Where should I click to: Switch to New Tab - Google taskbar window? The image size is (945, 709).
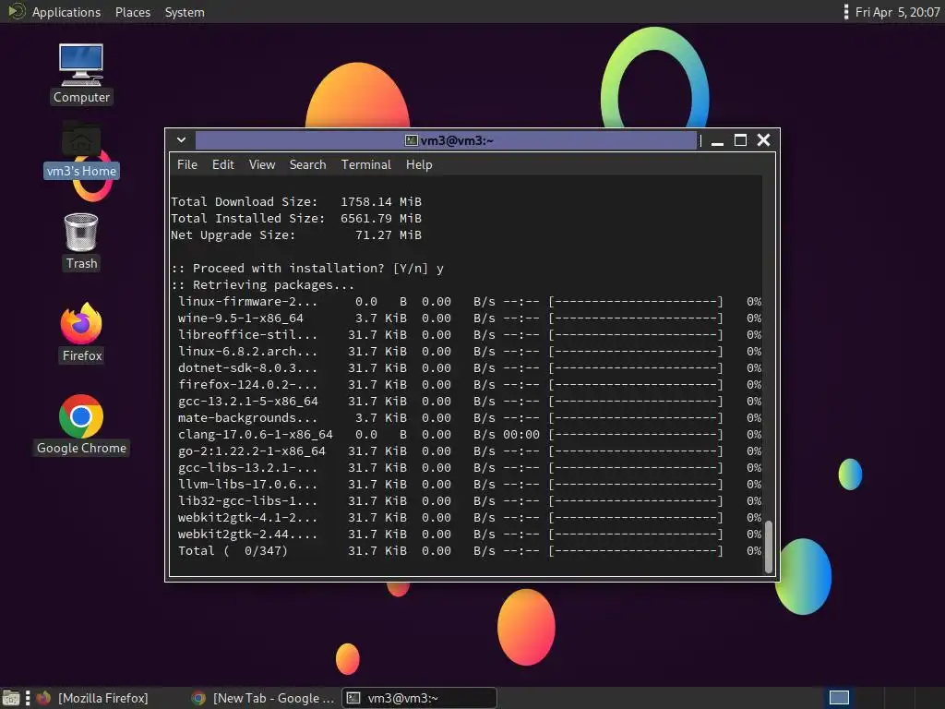(x=262, y=698)
